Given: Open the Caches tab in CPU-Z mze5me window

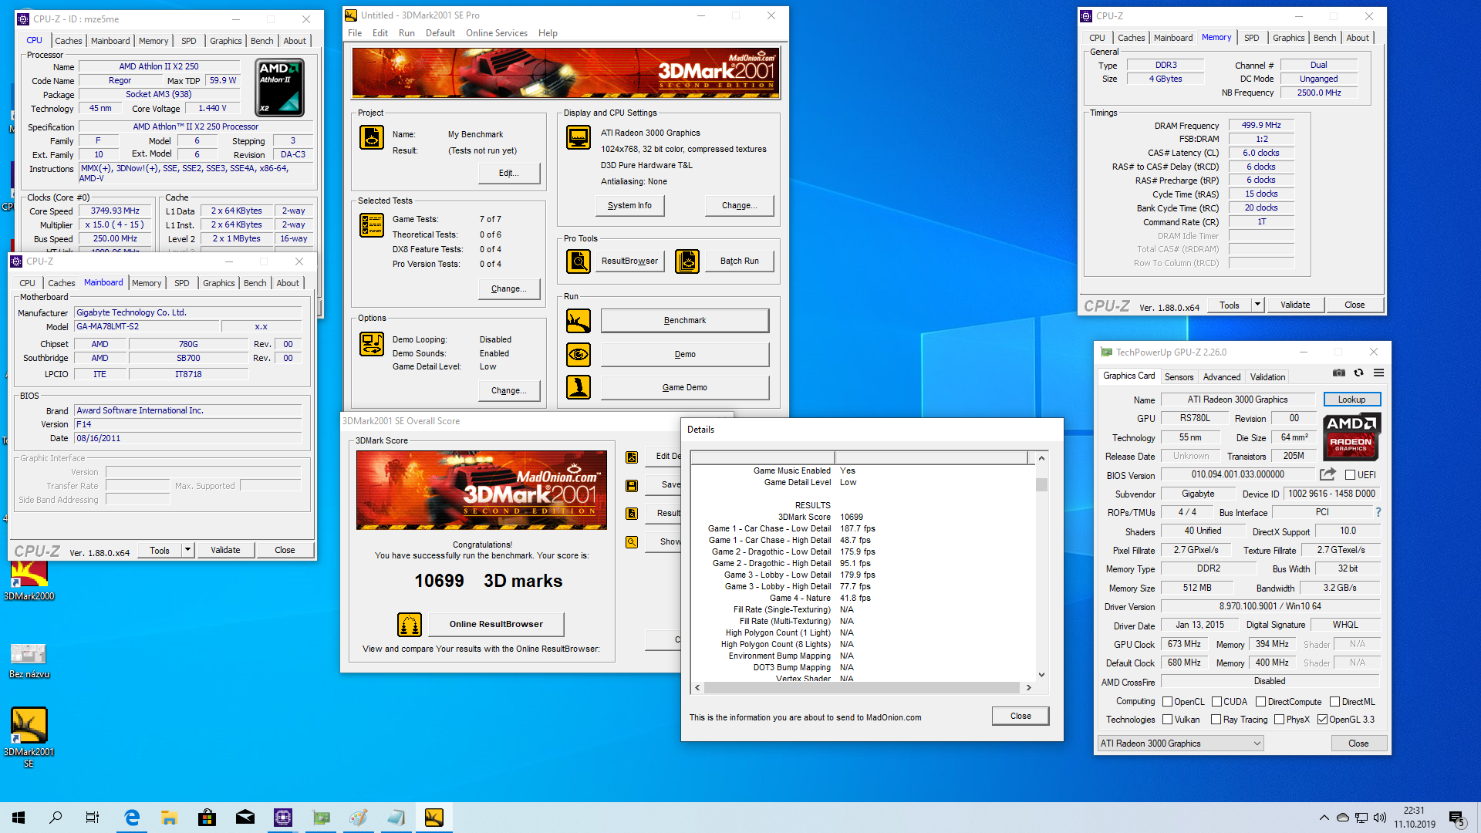Looking at the screenshot, I should (x=68, y=41).
